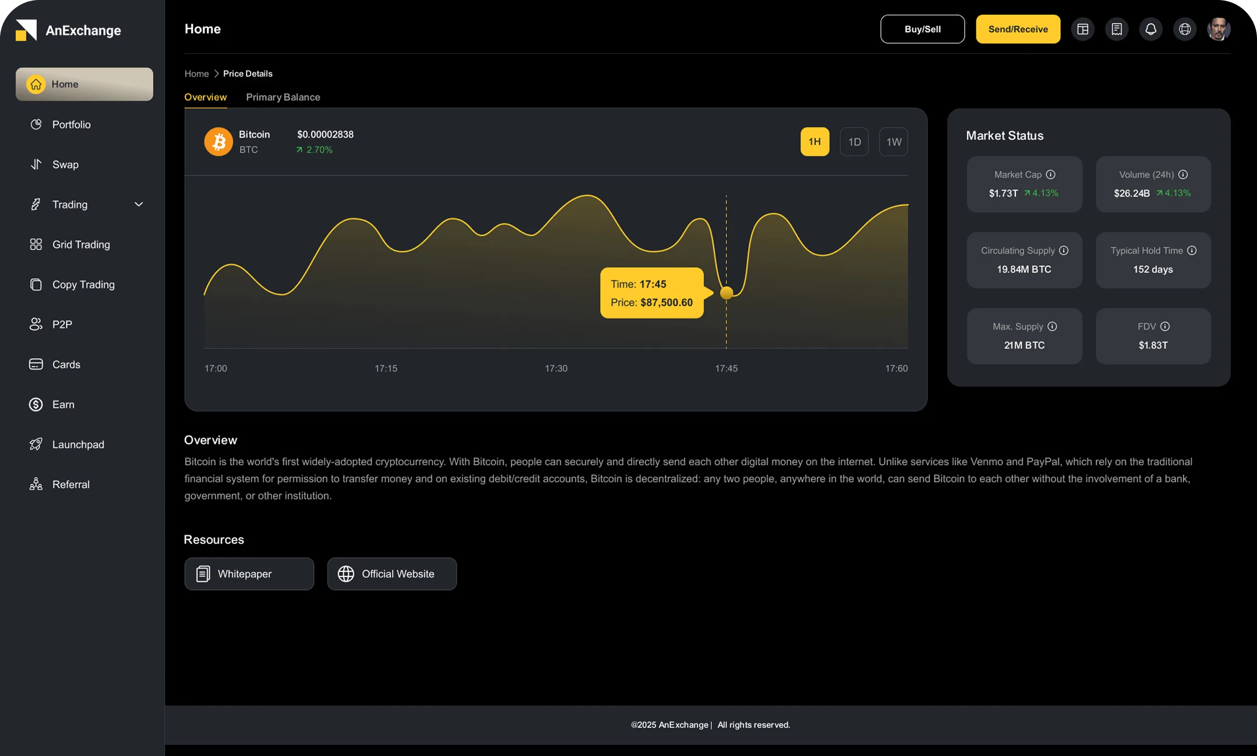Screen dimensions: 1257x756
Task: Collapse the Trading submenu chevron
Action: pyautogui.click(x=138, y=204)
